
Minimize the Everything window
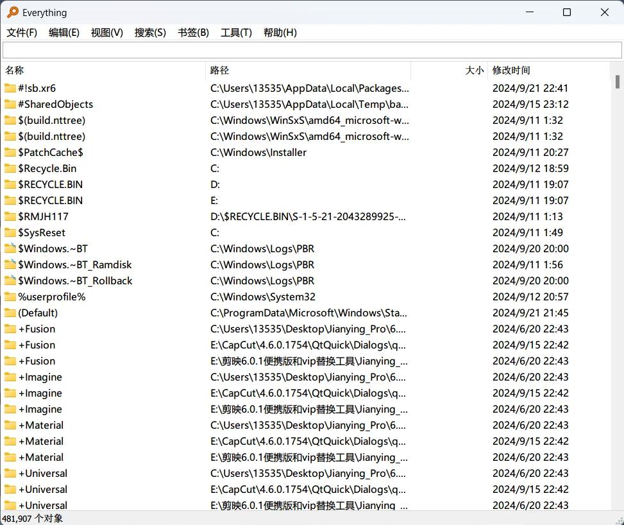point(530,12)
